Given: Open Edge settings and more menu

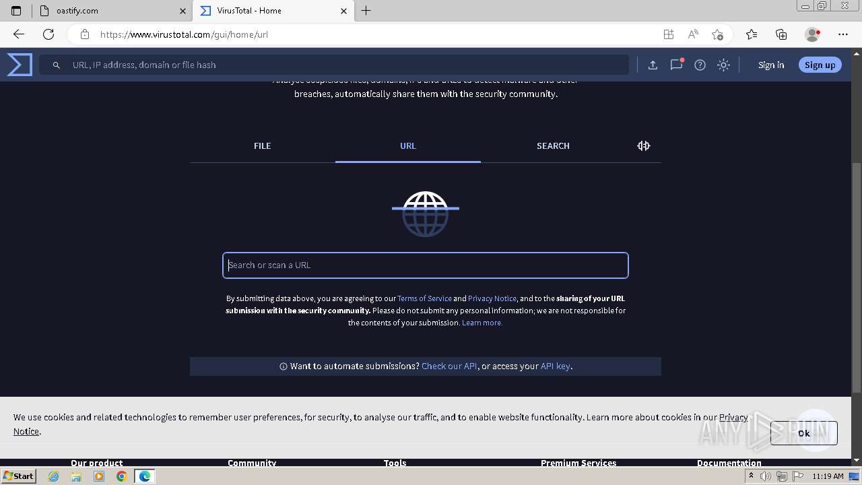Looking at the screenshot, I should 843,34.
